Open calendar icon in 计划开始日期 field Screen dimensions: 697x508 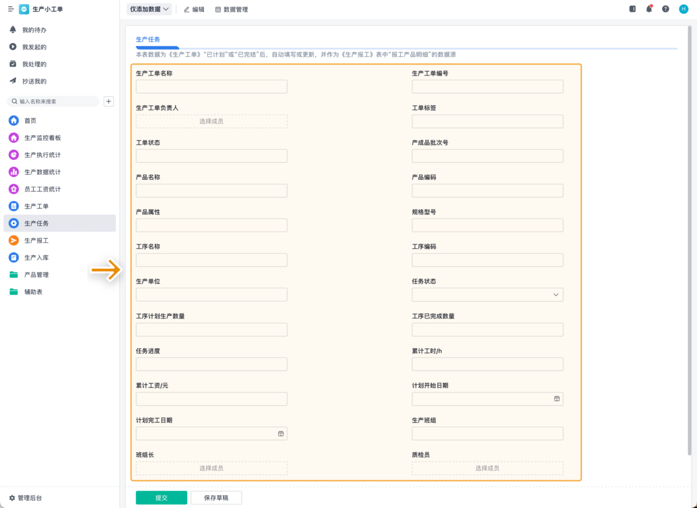point(556,399)
